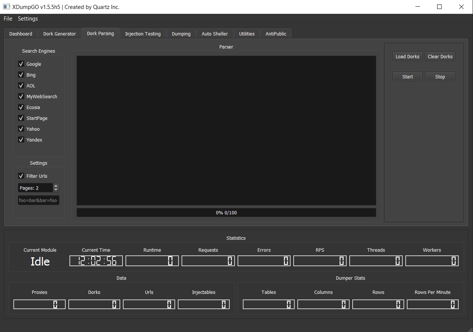Toggle the StartPage checkbox
The image size is (473, 332).
(x=21, y=118)
